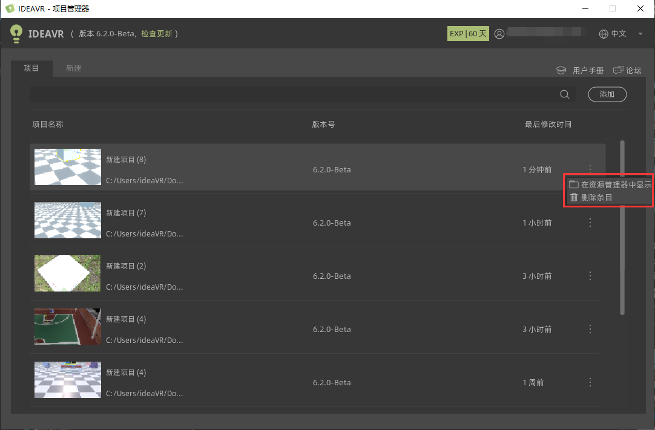
Task: Open the 论坛 forum link
Action: 627,70
